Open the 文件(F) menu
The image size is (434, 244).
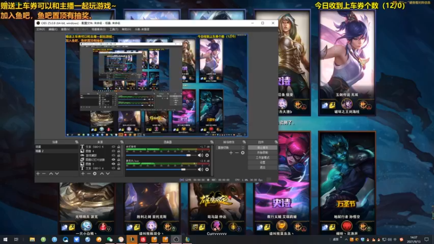point(40,29)
